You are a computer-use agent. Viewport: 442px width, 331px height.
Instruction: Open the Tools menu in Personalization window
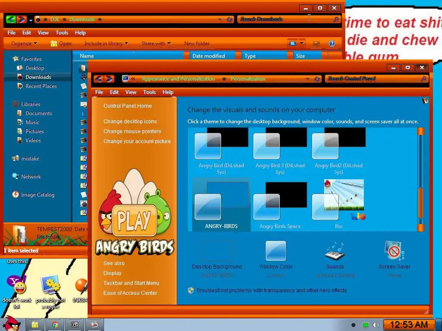tap(149, 92)
